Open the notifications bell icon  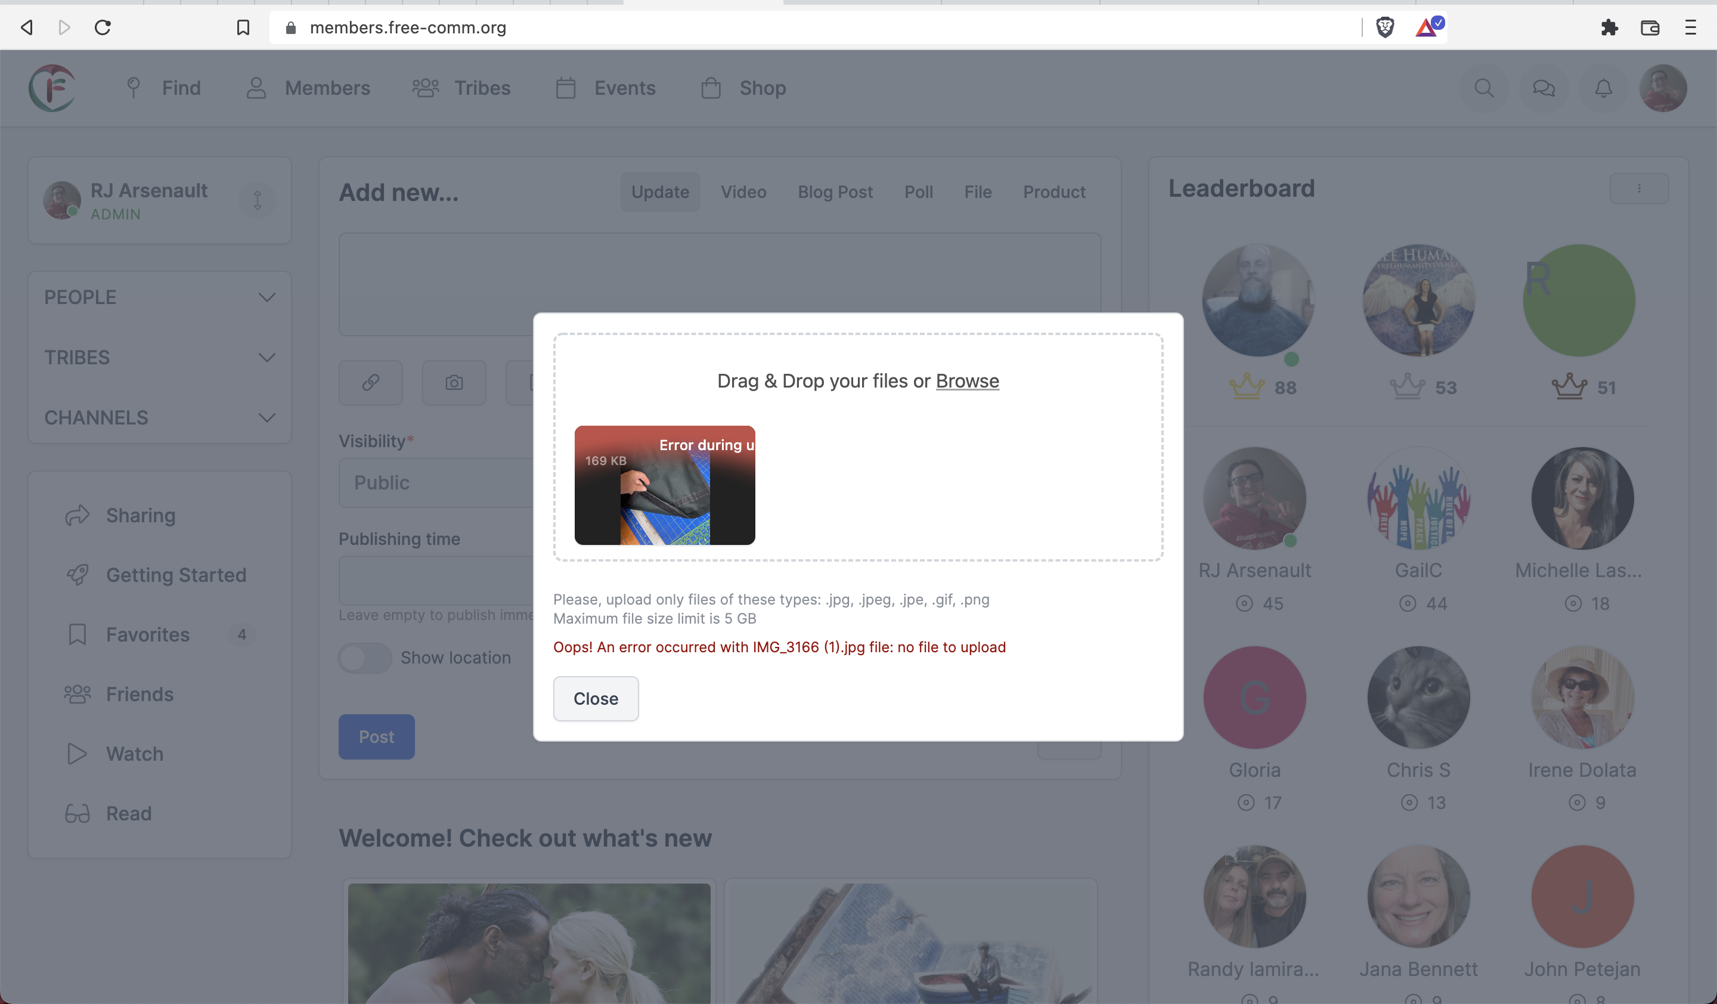coord(1603,88)
